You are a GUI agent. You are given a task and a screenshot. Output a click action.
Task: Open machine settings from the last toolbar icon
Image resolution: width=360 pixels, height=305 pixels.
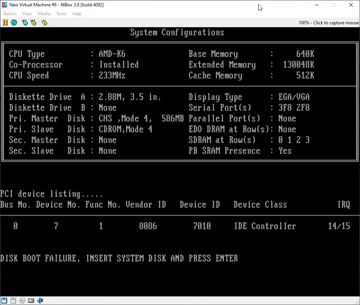(x=44, y=22)
